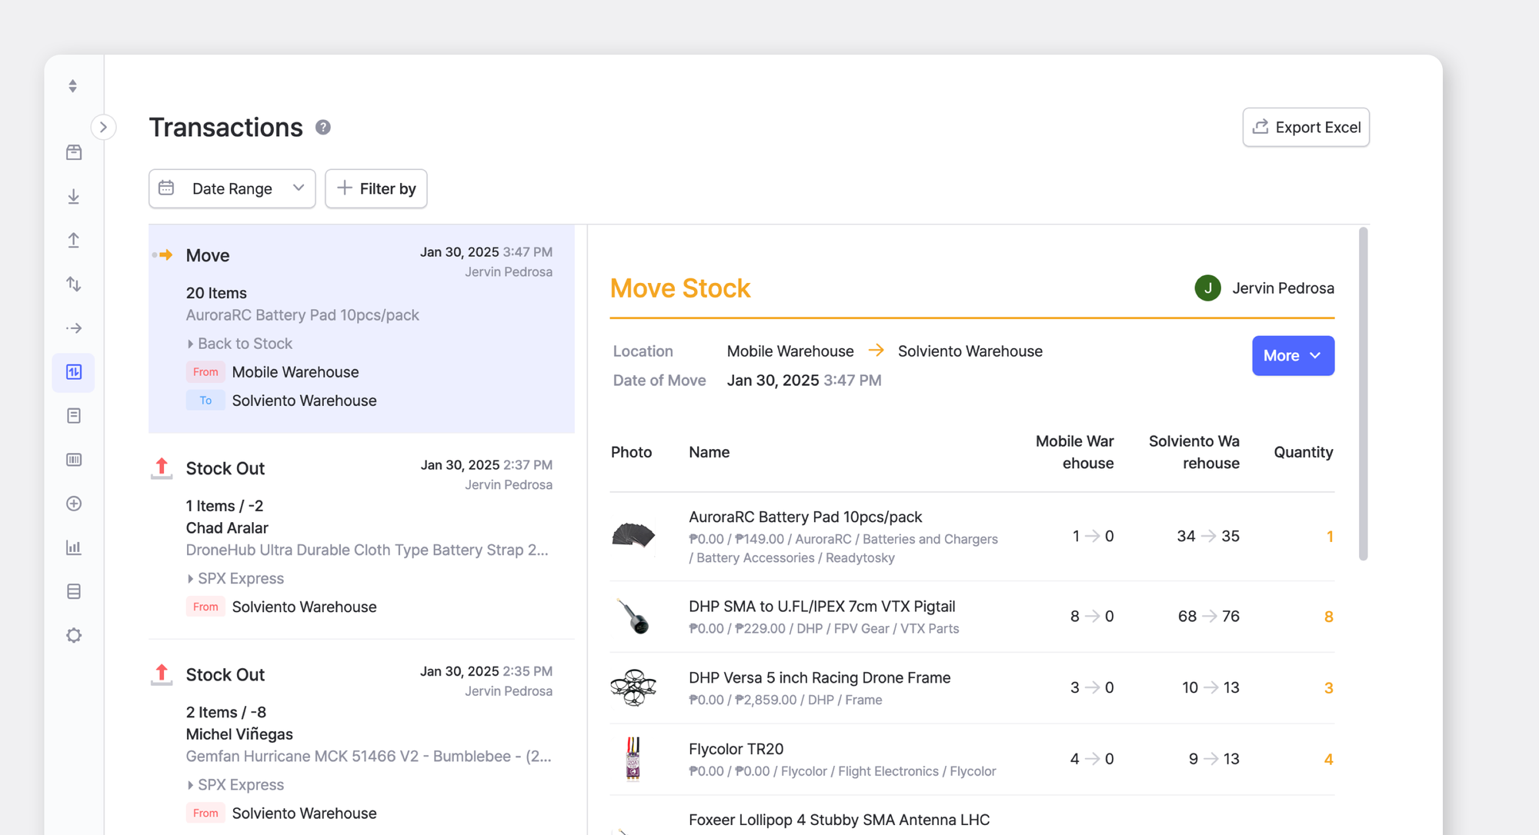1539x835 pixels.
Task: Open the Transactions help question mark
Action: [323, 128]
